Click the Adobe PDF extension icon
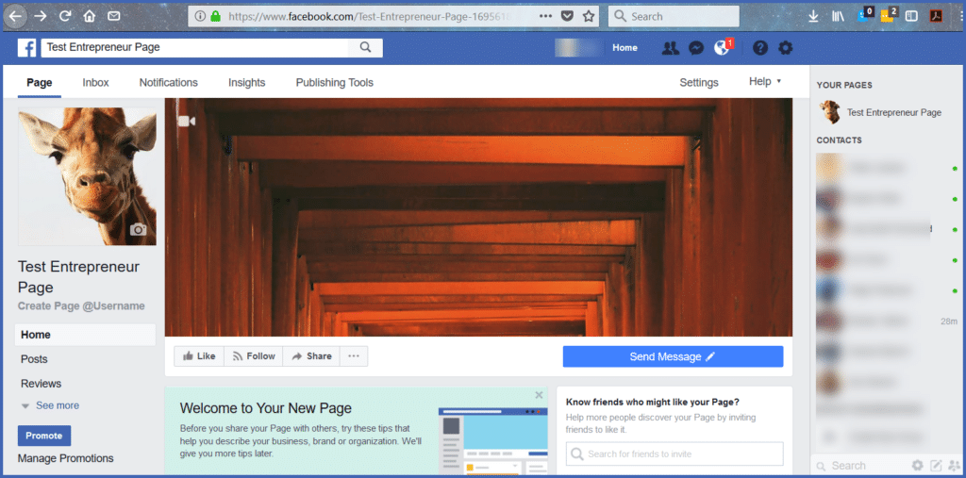Screen dimensions: 966x478 point(936,17)
